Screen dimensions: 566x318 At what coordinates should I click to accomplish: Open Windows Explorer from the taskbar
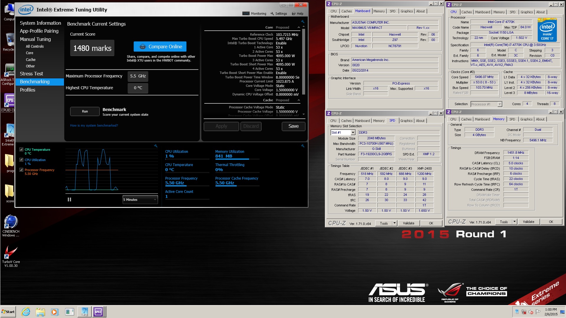(x=40, y=312)
